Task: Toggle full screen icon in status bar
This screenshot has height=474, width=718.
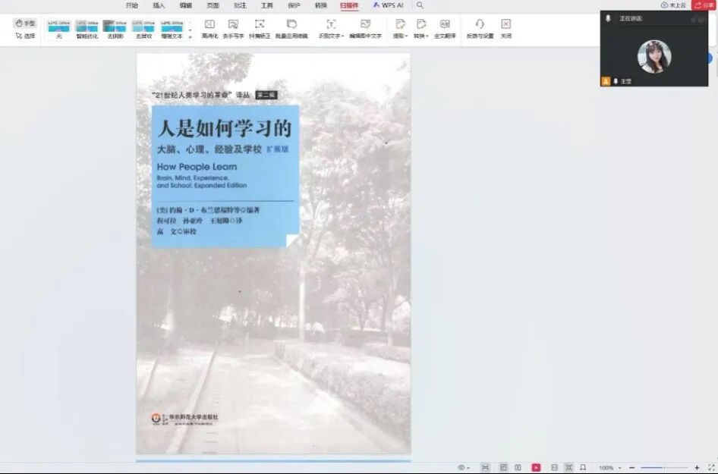Action: (711, 468)
